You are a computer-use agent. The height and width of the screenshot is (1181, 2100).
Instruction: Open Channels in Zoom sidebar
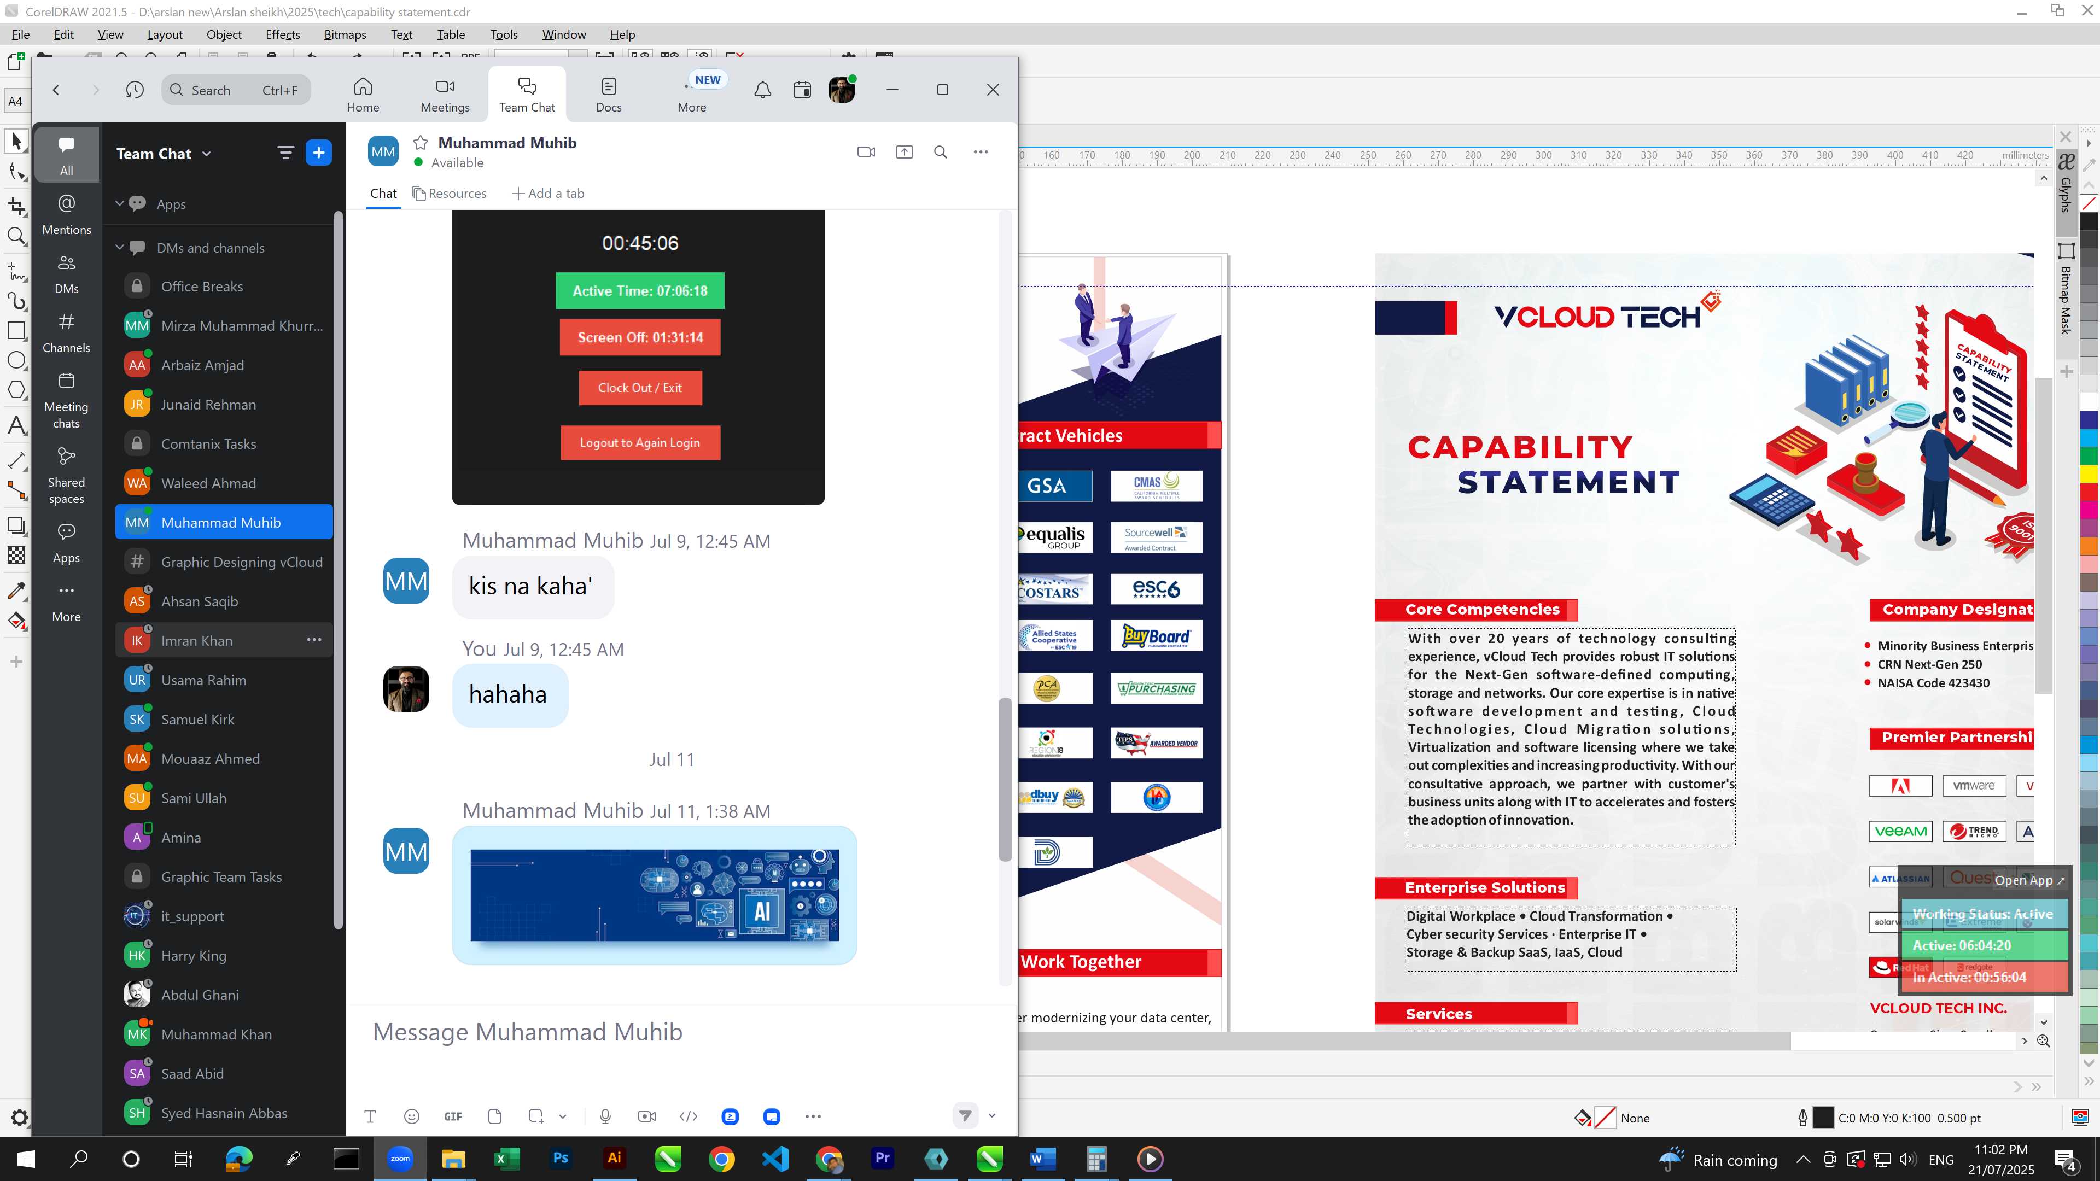(x=67, y=332)
